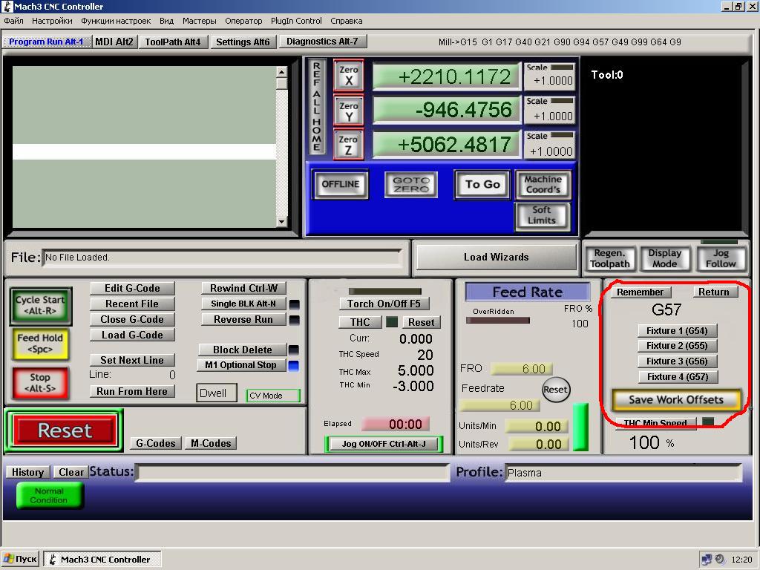This screenshot has width=760, height=570.
Task: Click Run From Here
Action: (x=132, y=391)
